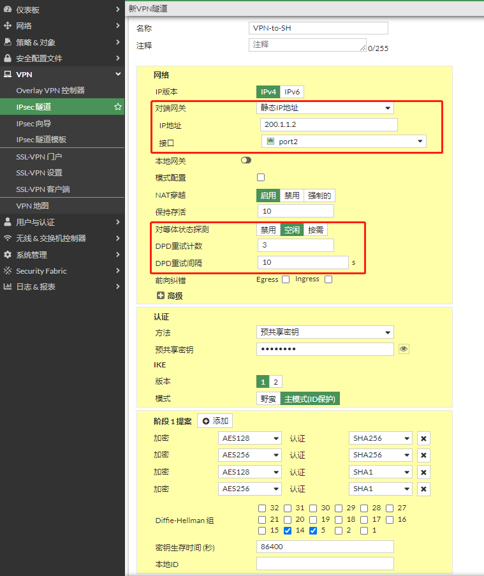Go to IPsec 向导 menu item

[x=34, y=123]
